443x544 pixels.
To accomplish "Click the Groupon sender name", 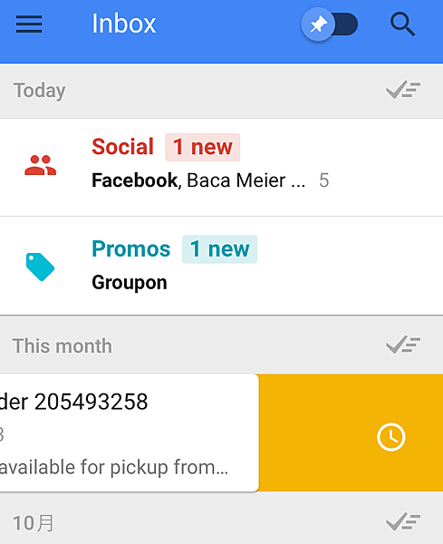I will [130, 282].
